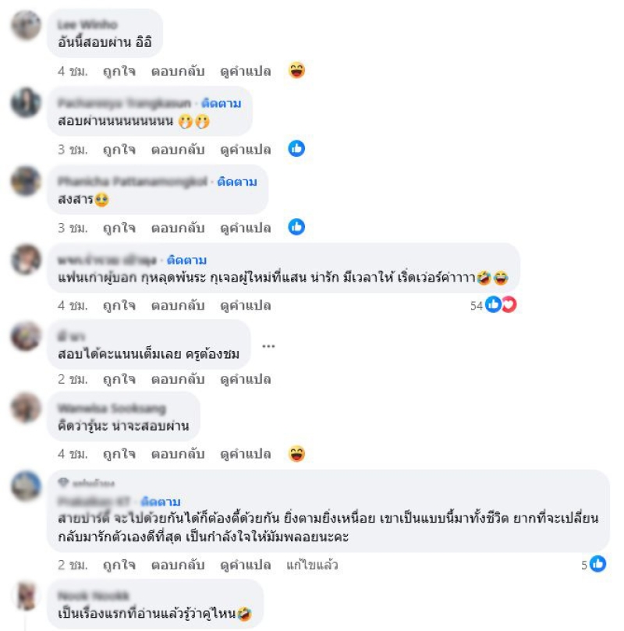The height and width of the screenshot is (631, 624).
Task: Follow the author of สอบผ่านนนน comment
Action: tap(222, 104)
